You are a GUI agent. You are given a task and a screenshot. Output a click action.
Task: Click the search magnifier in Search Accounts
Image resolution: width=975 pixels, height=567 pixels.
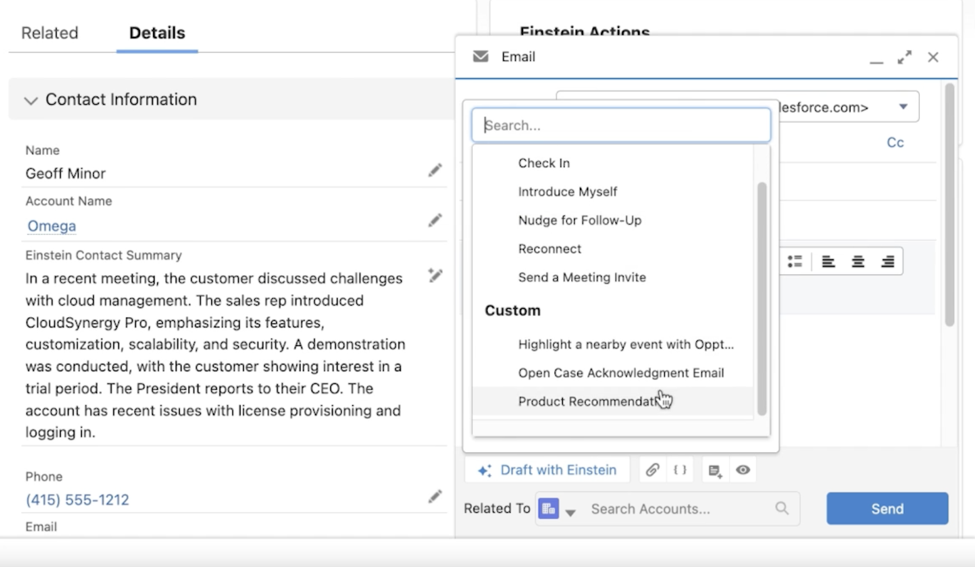[782, 508]
